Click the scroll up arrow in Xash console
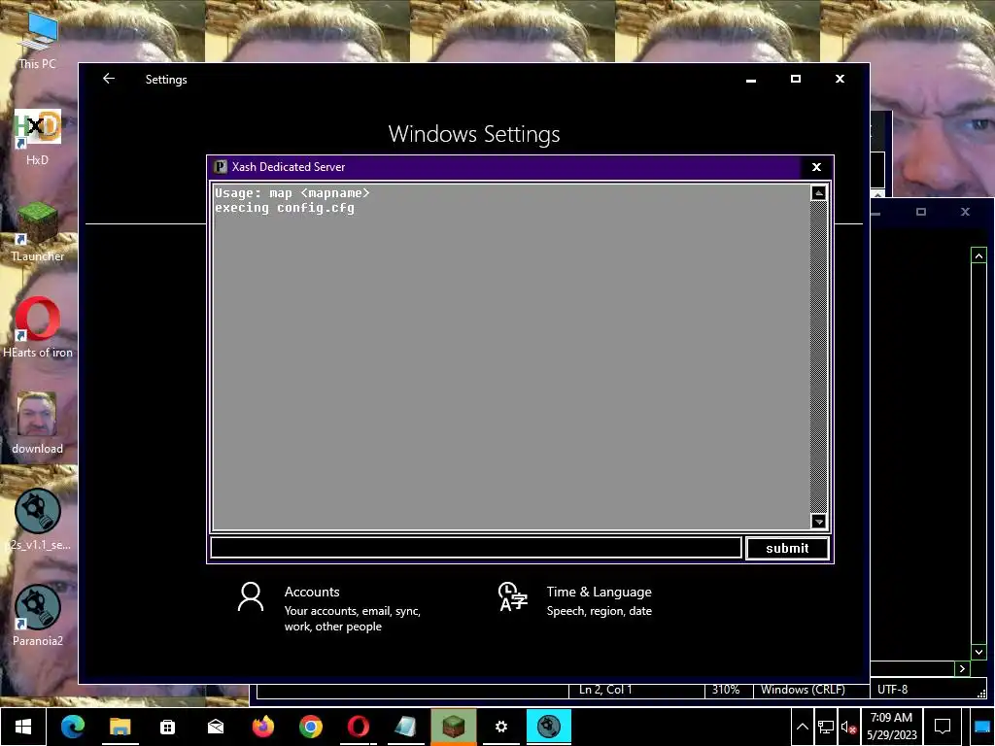Viewport: 995px width, 746px height. (x=818, y=193)
